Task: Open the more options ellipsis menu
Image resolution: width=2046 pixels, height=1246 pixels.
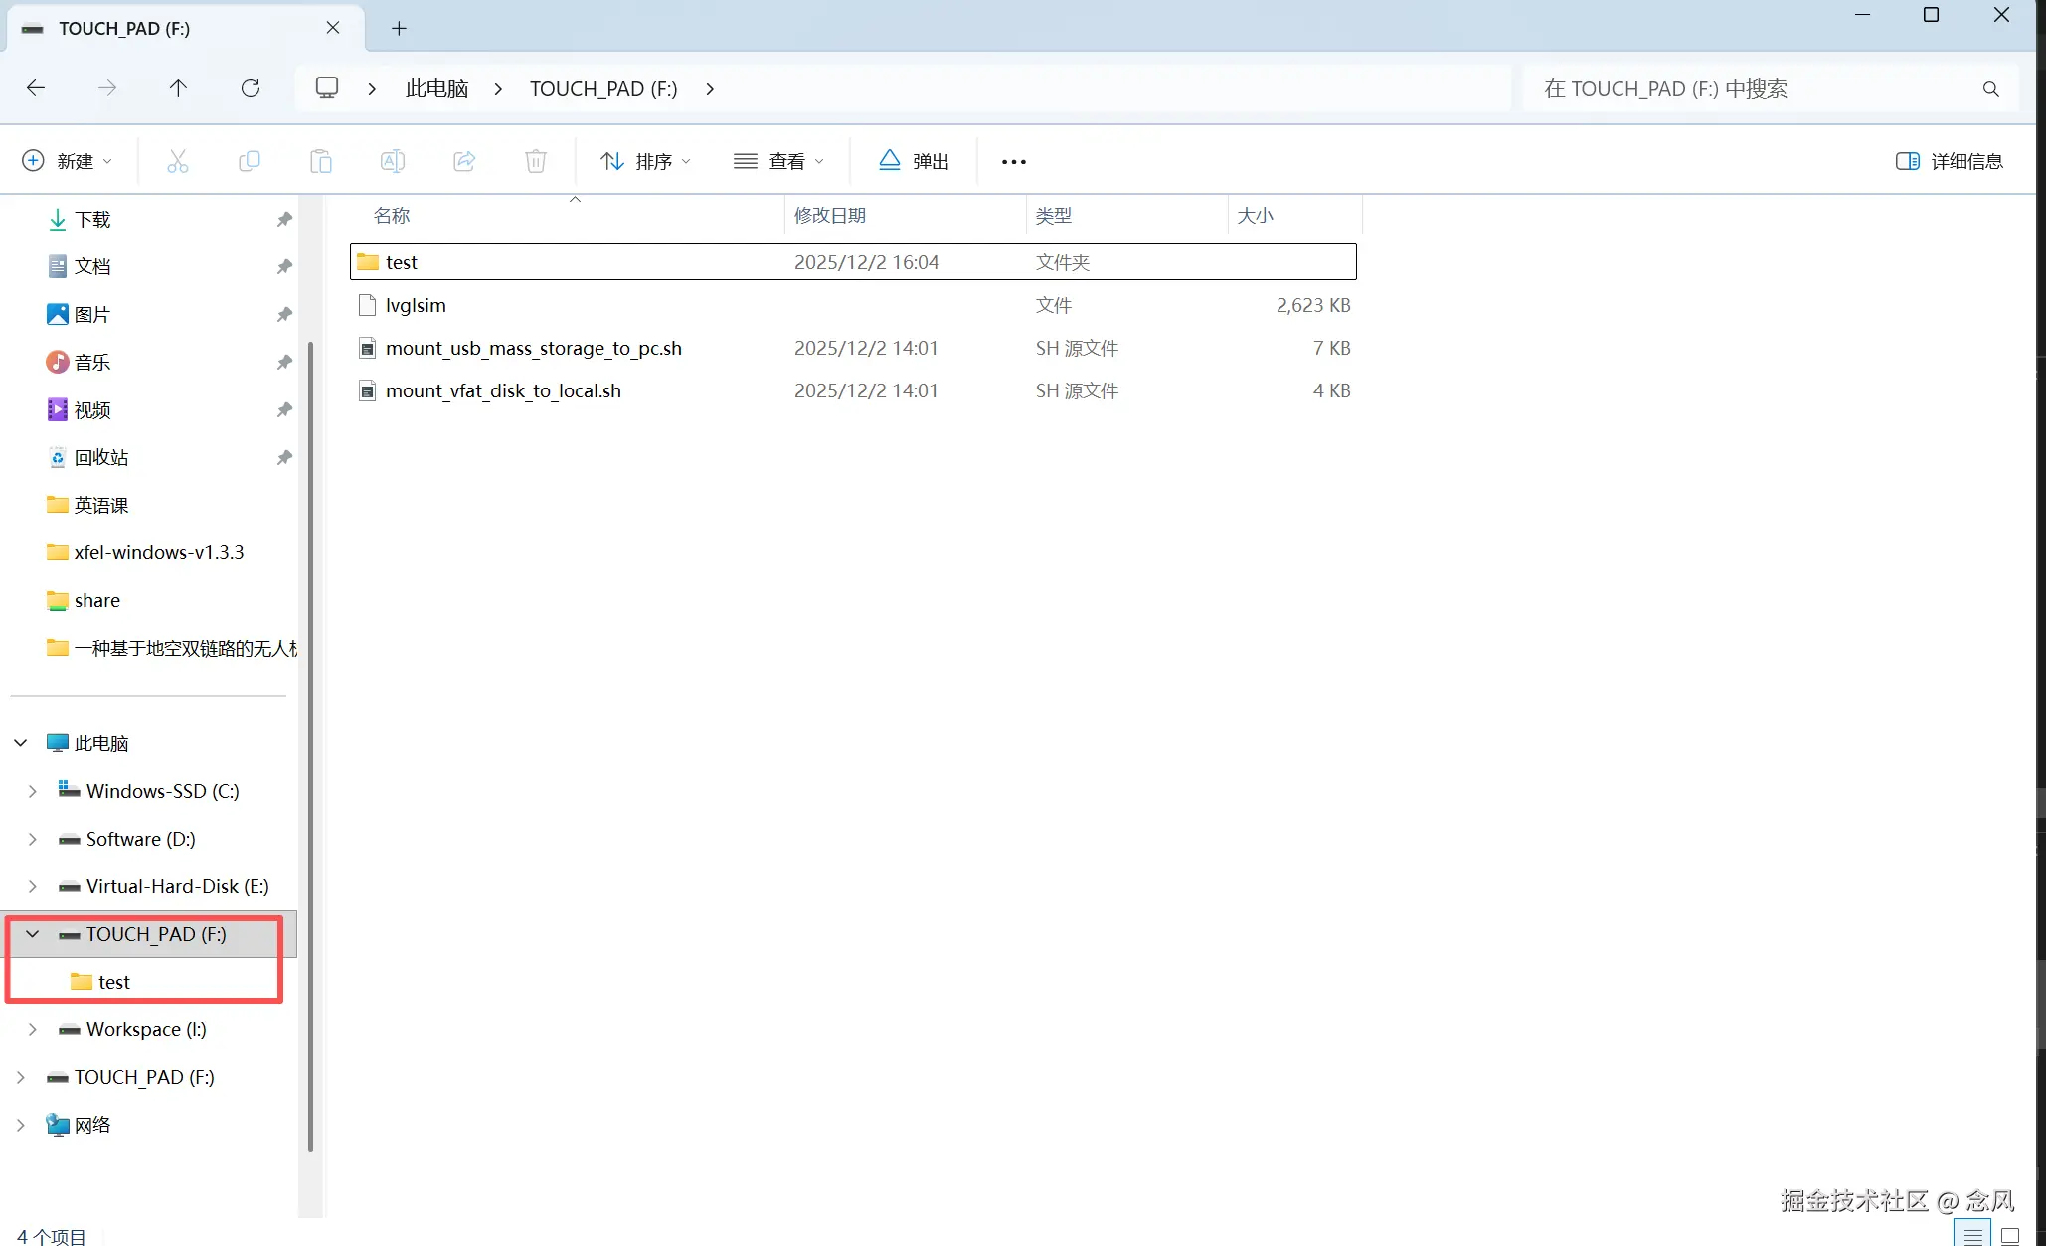Action: [1013, 161]
